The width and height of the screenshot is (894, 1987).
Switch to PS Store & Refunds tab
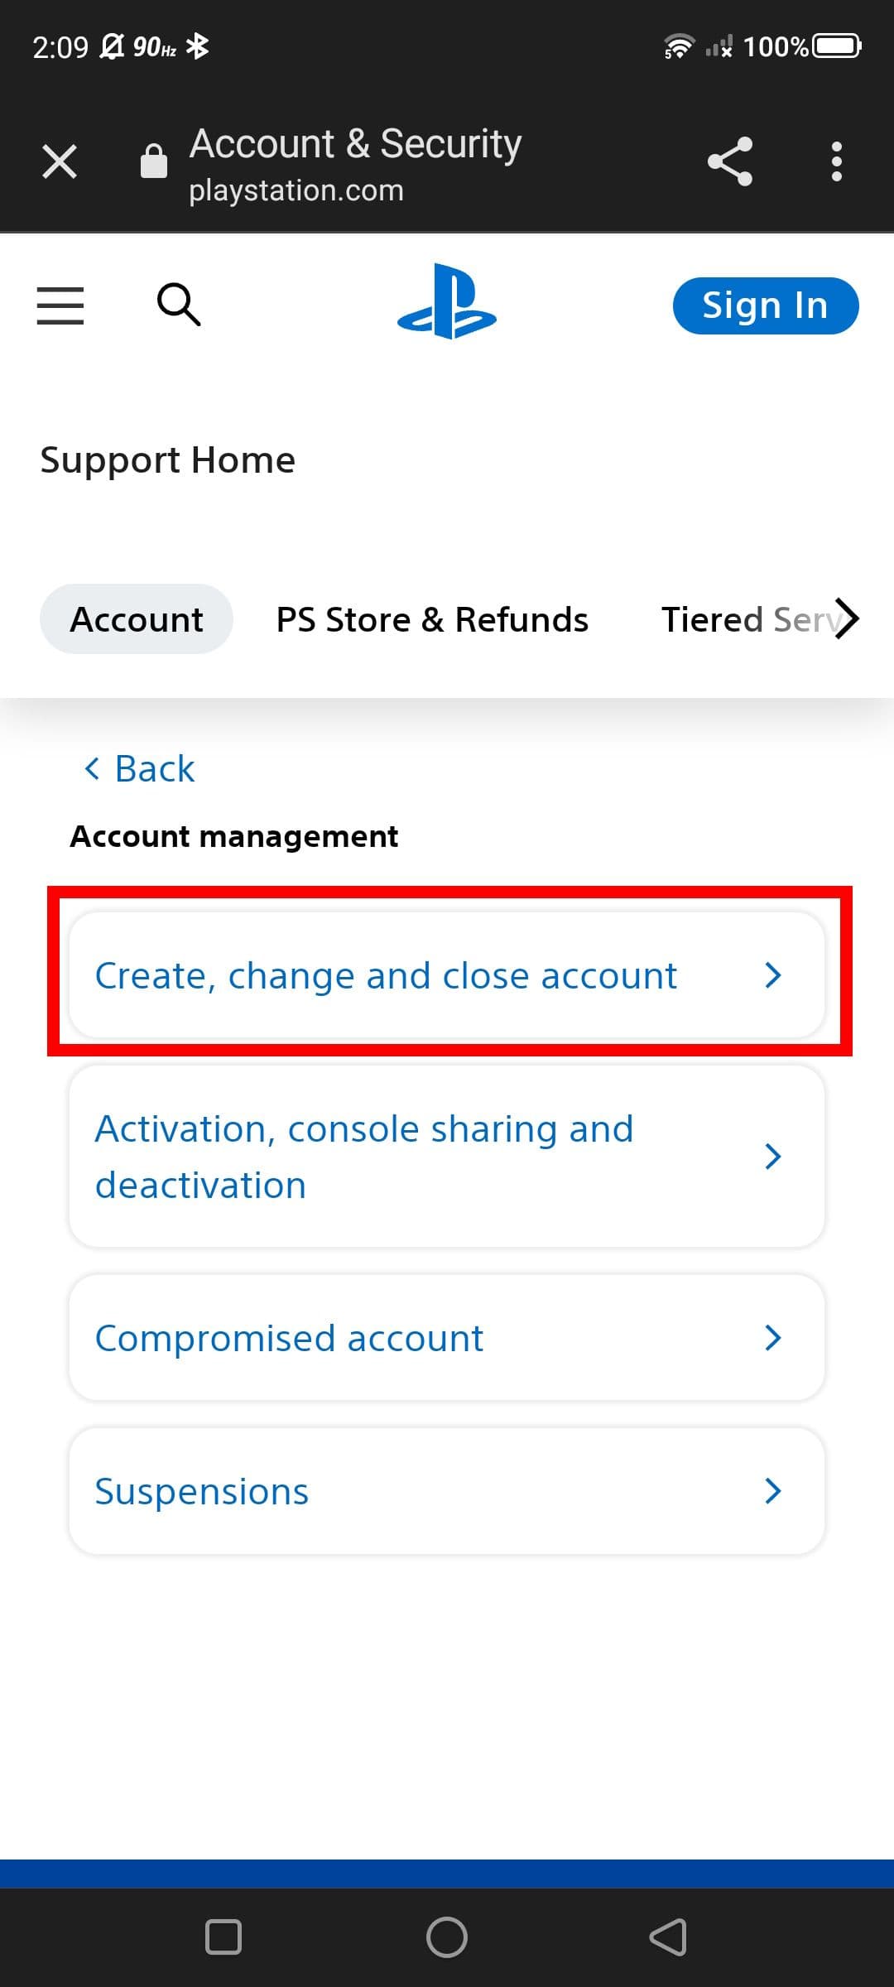tap(432, 619)
